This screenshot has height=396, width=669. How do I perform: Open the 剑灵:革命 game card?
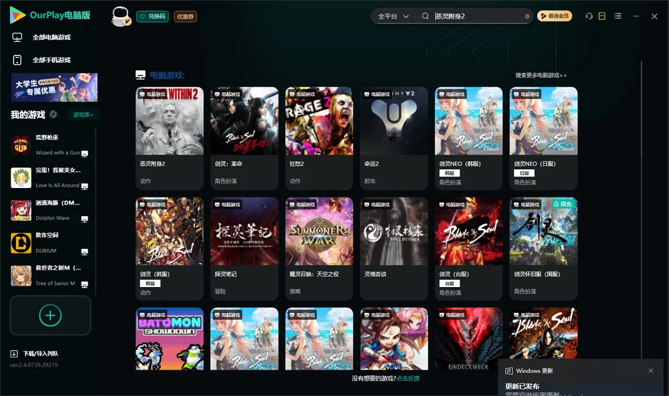coord(244,138)
